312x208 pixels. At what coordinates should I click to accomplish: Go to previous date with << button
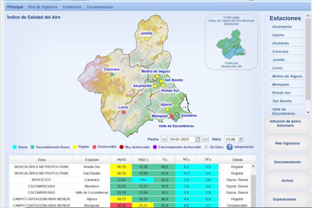pyautogui.click(x=164, y=139)
